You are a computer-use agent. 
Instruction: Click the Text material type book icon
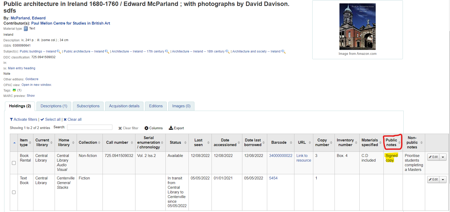tap(26, 29)
